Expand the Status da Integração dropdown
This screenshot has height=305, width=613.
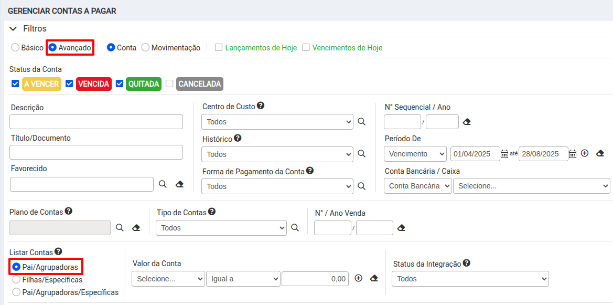pos(470,279)
